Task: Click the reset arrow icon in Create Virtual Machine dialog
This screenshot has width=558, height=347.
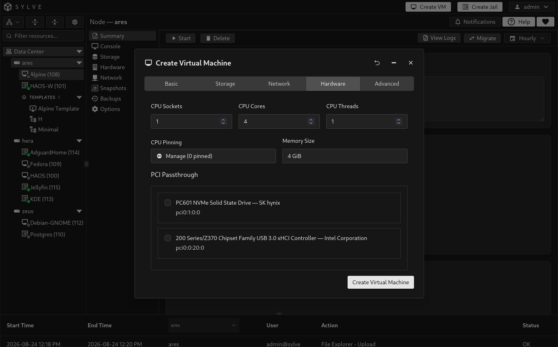Action: pyautogui.click(x=377, y=63)
